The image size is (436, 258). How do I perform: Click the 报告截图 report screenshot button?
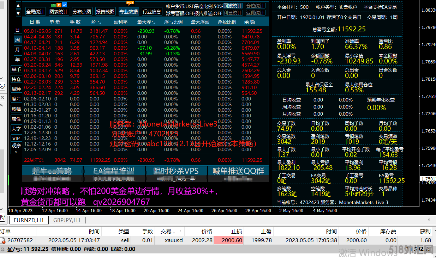click(x=105, y=12)
